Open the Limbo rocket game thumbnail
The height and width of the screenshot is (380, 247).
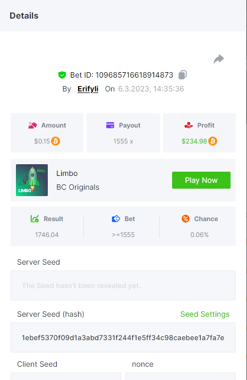click(x=32, y=180)
